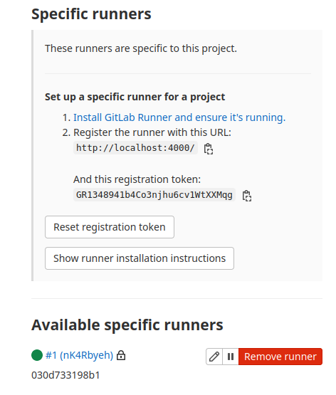Open the Install GitLab Runner link
The width and height of the screenshot is (336, 395).
pos(179,117)
